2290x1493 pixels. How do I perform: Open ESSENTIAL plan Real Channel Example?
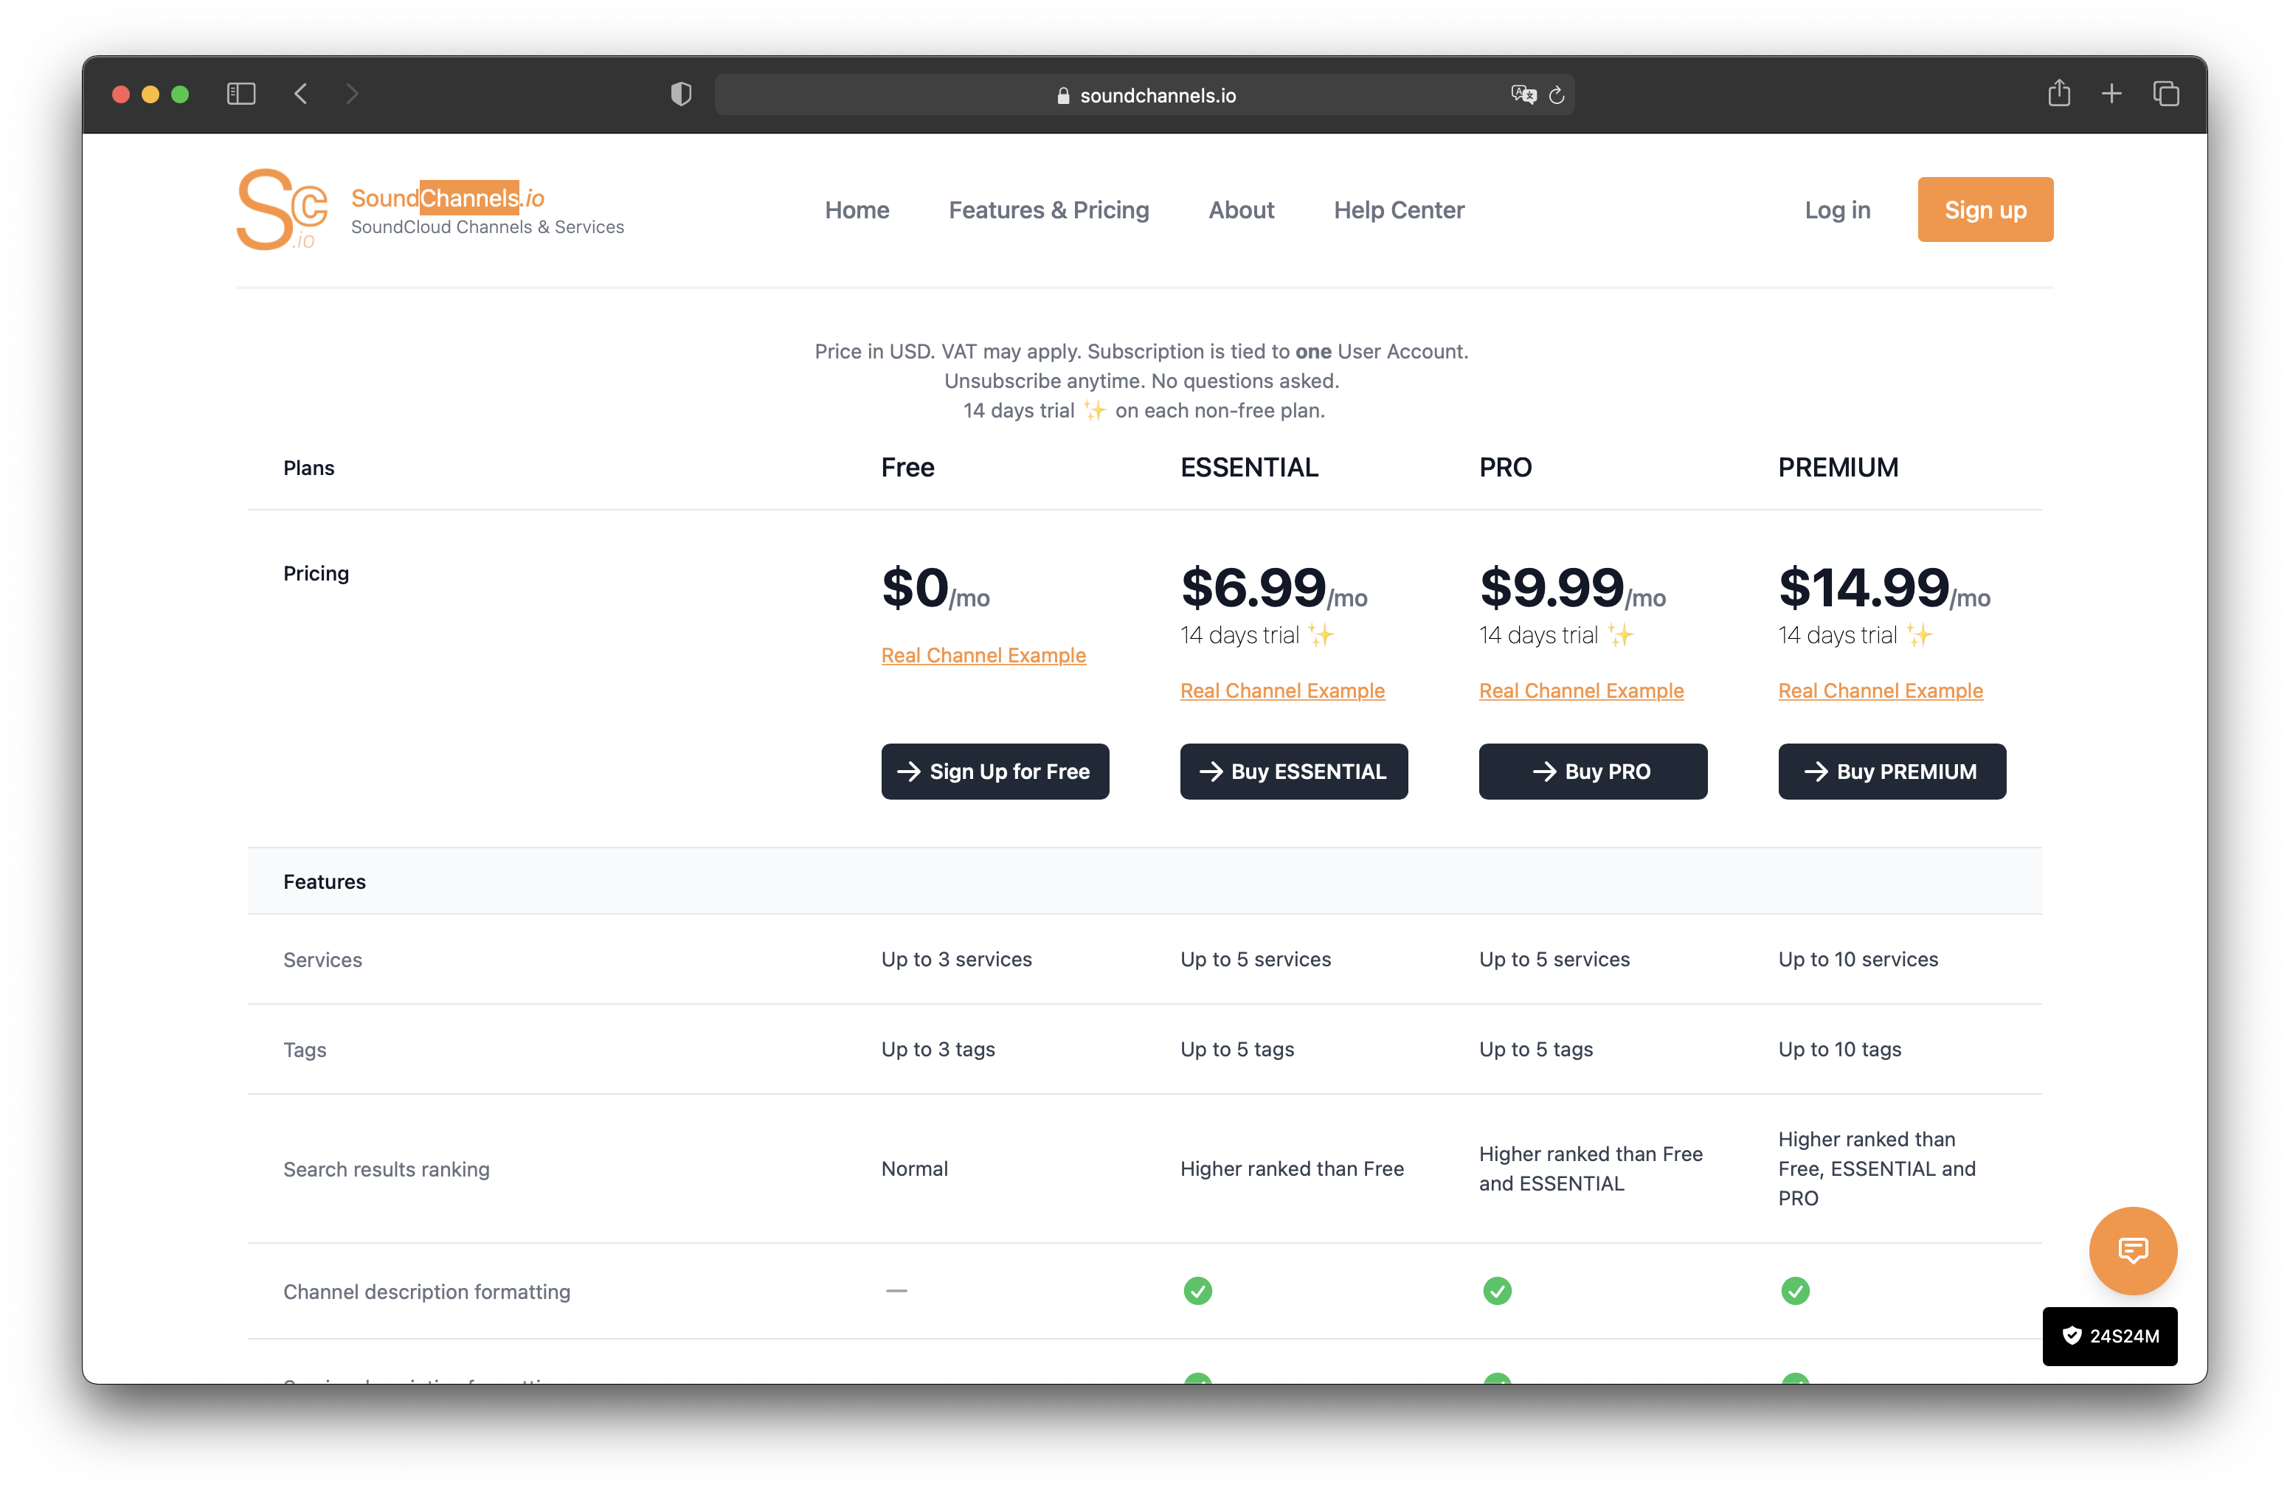(x=1281, y=690)
